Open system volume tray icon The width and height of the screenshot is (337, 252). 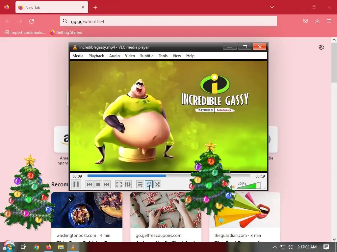pos(291,247)
